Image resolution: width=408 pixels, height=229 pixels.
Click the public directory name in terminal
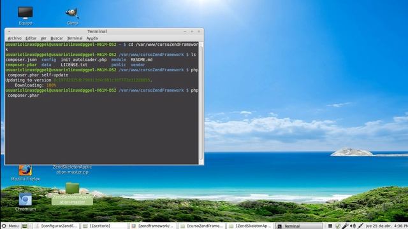119,65
